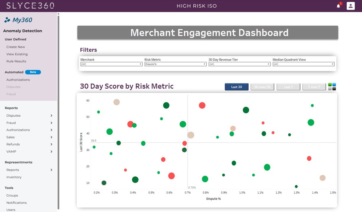Image resolution: width=362 pixels, height=212 pixels.
Task: Open the Merchant filter dropdown
Action: click(x=111, y=64)
